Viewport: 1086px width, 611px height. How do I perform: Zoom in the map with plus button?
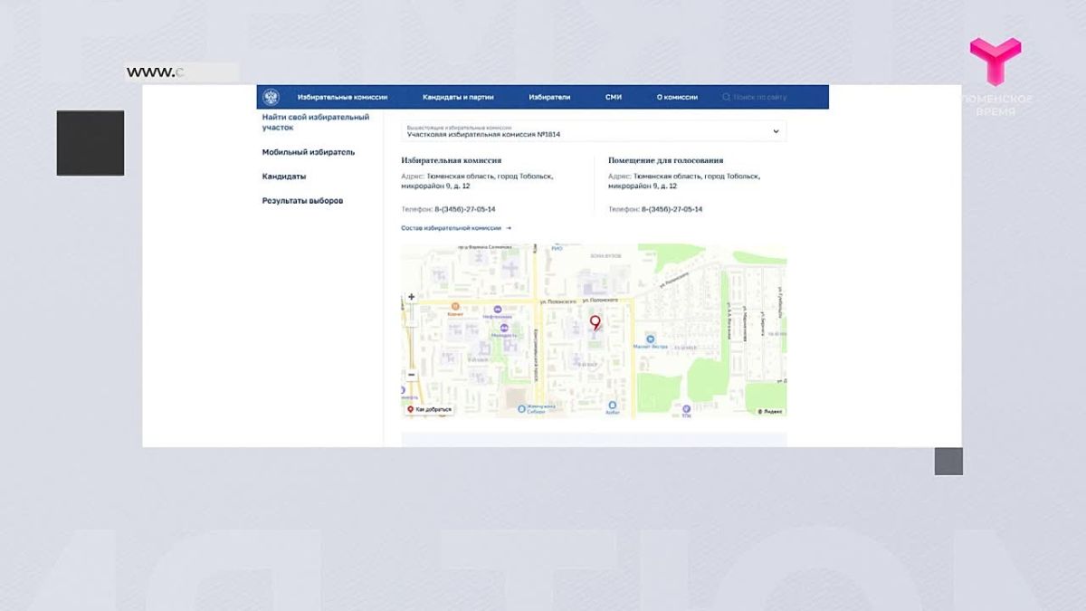tap(412, 297)
